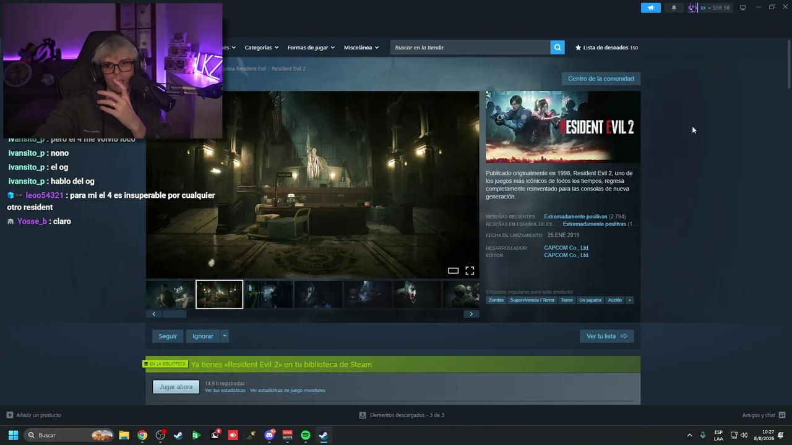This screenshot has height=445, width=792.
Task: Open Spotify from taskbar
Action: pos(306,435)
